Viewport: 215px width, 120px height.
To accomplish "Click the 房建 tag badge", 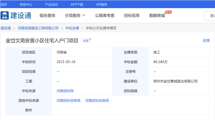I will pyautogui.click(x=86, y=41).
